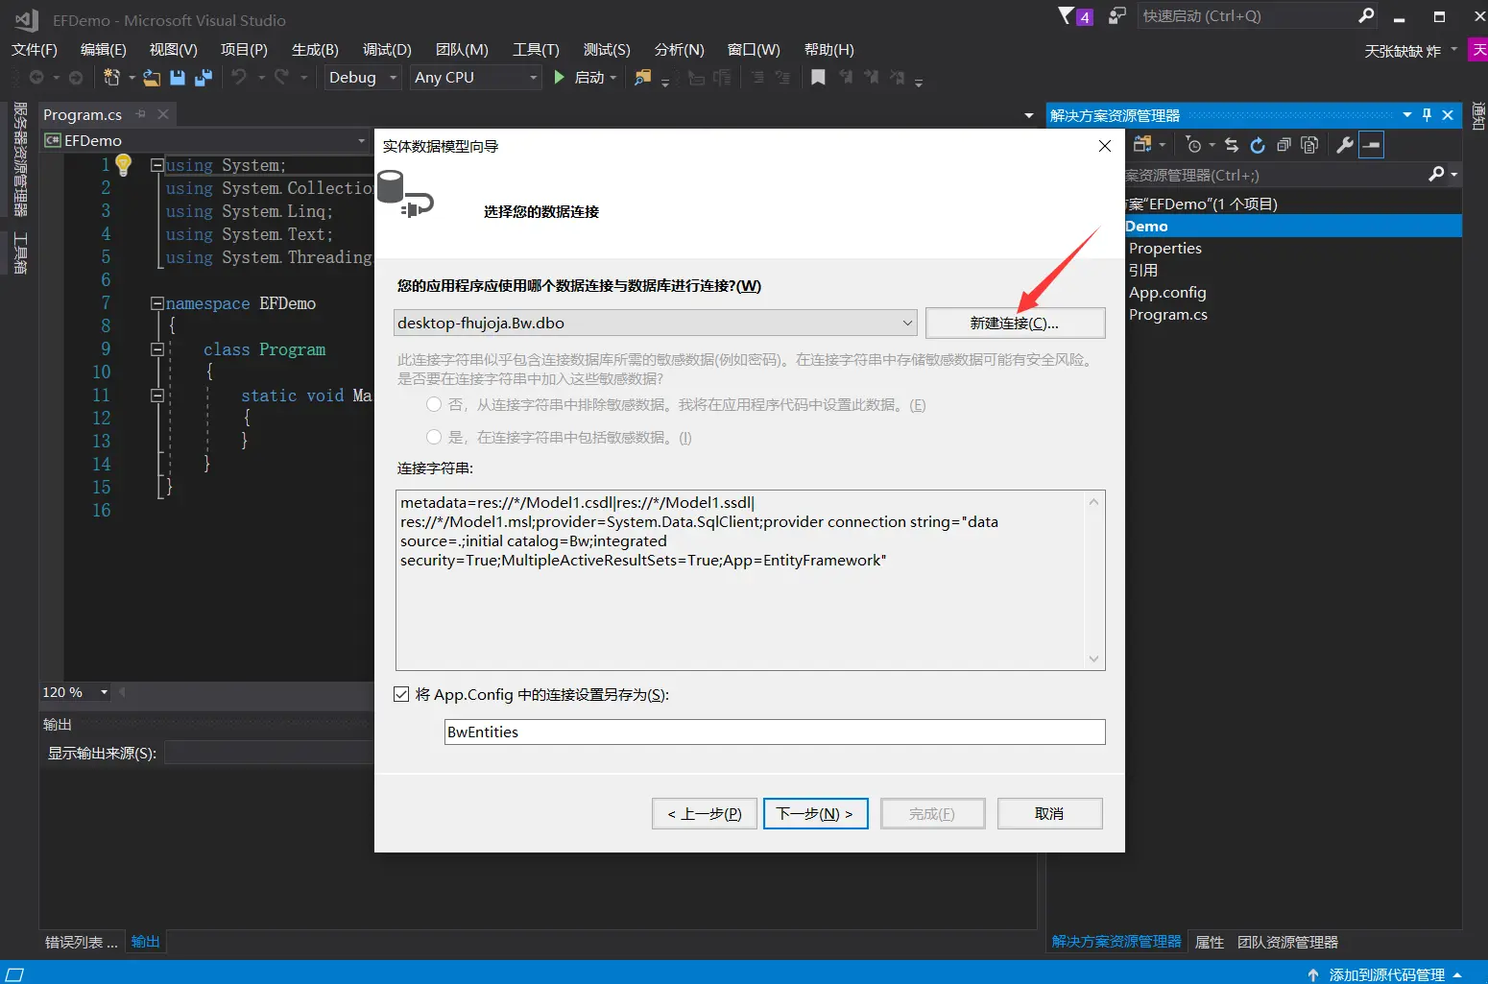Image resolution: width=1488 pixels, height=984 pixels.
Task: Click the 启动 start button label
Action: (x=589, y=78)
